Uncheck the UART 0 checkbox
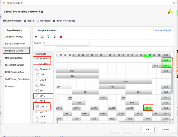The height and width of the screenshot is (137, 178). click(38, 106)
